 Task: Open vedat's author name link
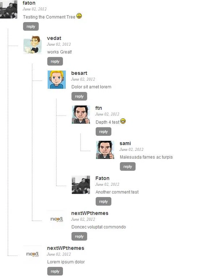pyautogui.click(x=54, y=38)
